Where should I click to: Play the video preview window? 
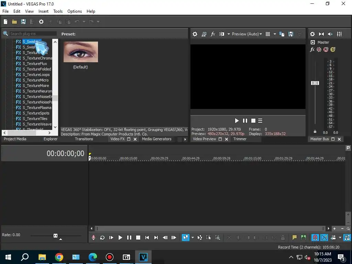[236, 121]
